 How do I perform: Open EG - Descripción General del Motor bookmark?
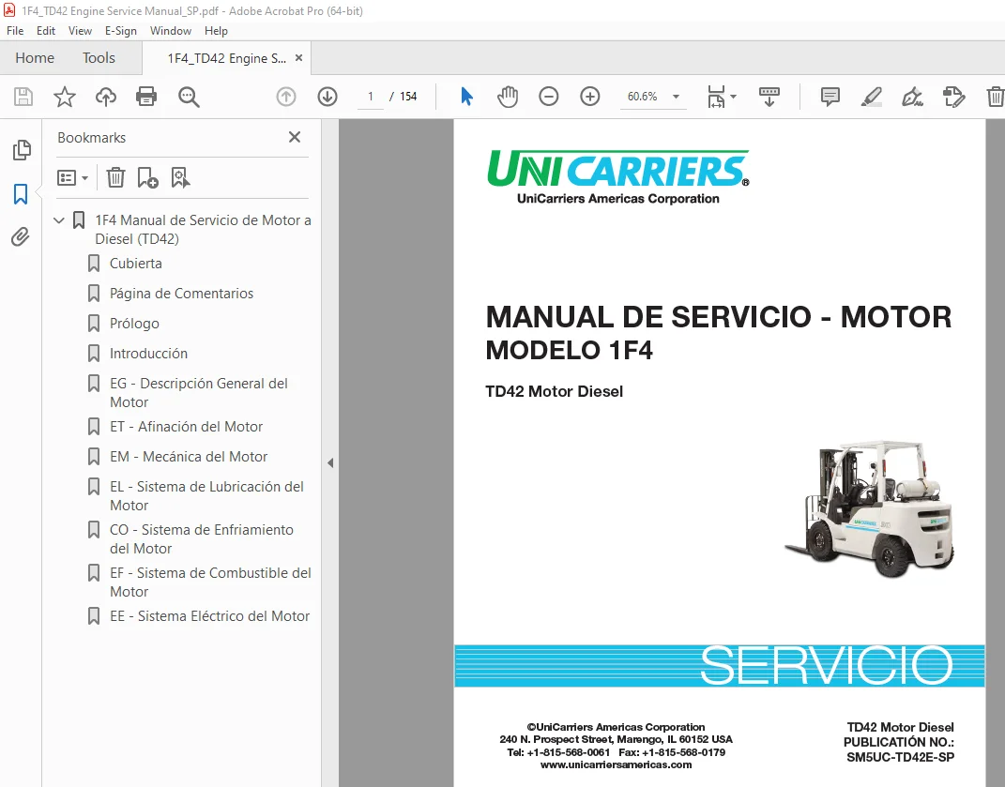199,393
